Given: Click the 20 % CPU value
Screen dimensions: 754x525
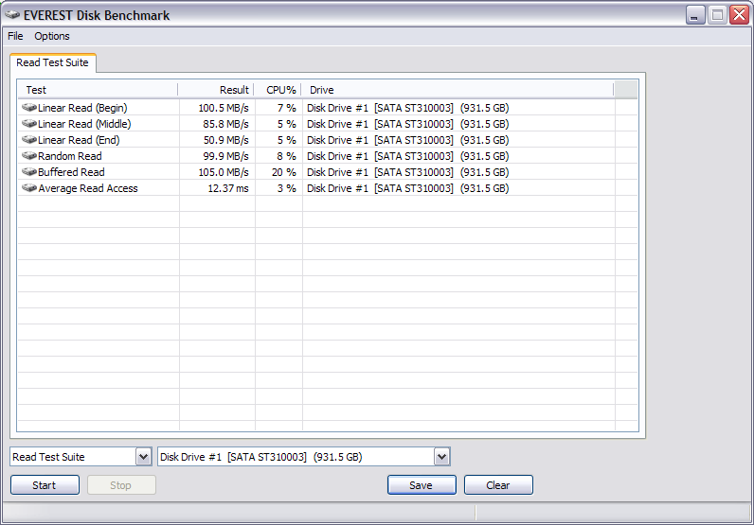Looking at the screenshot, I should pyautogui.click(x=284, y=172).
